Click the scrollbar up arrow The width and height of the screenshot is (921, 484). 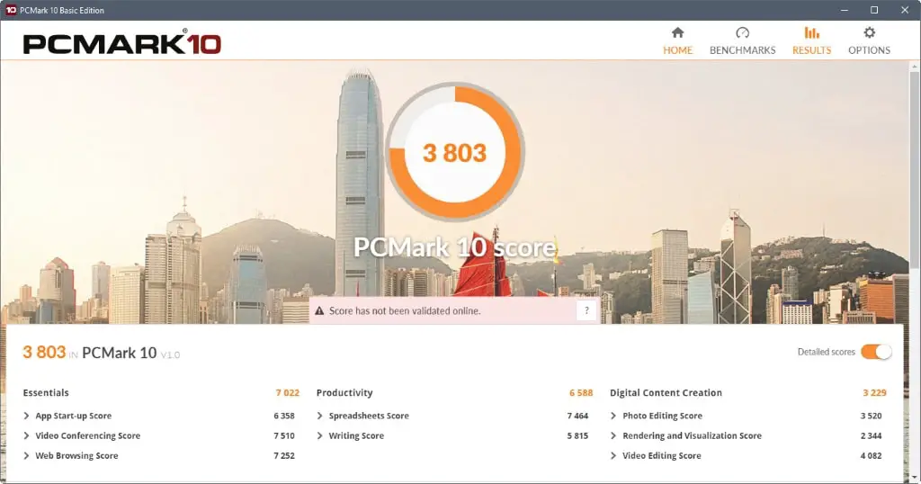[x=914, y=67]
